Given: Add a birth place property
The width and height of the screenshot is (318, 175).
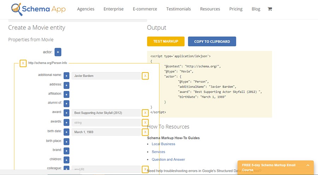Looking at the screenshot, I should 66,141.
